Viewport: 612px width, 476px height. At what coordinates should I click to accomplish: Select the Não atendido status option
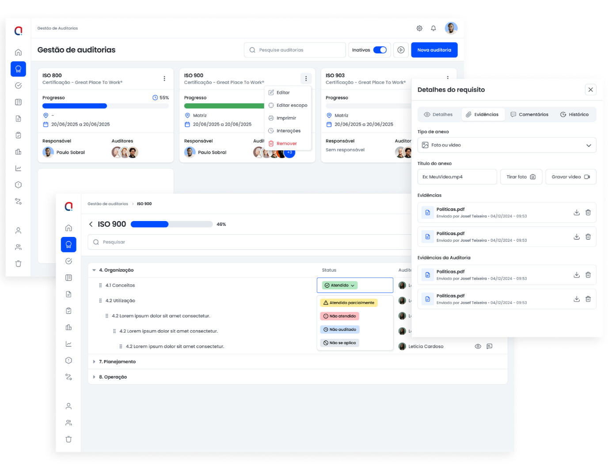click(339, 316)
